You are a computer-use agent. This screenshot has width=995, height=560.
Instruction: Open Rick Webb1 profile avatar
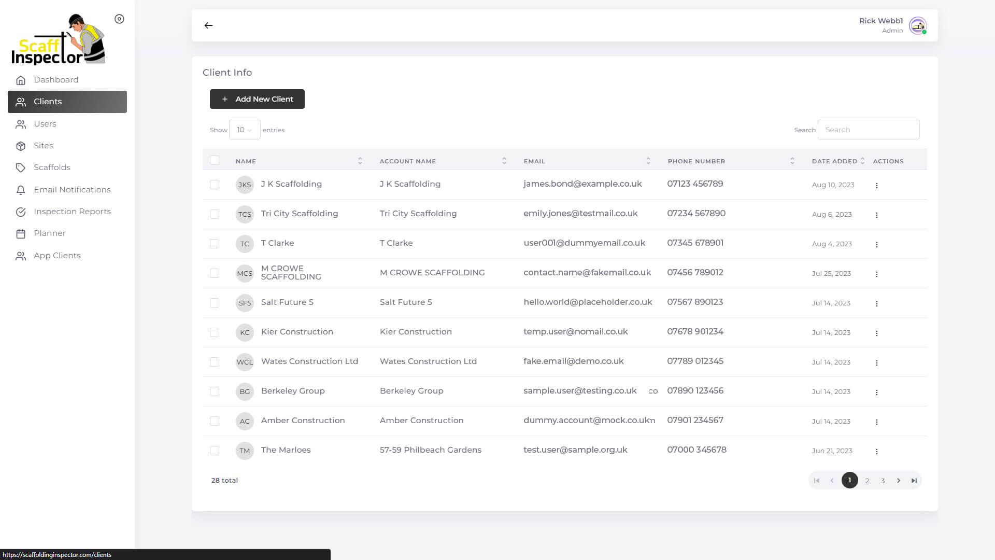click(x=918, y=25)
